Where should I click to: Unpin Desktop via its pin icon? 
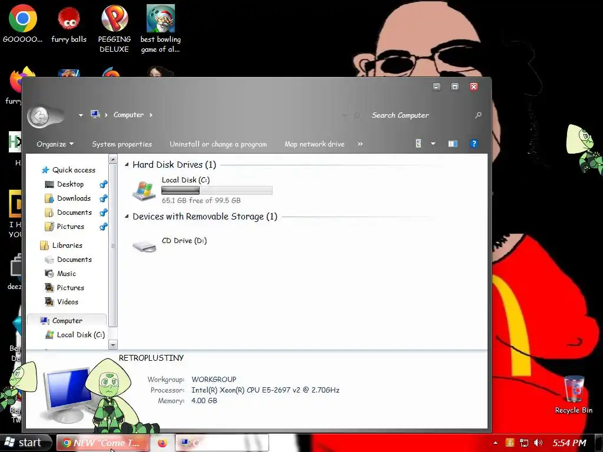tap(103, 184)
